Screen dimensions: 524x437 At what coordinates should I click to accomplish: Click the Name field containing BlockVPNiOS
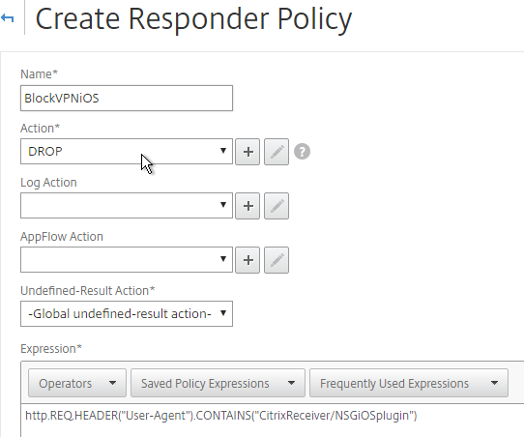(x=127, y=99)
